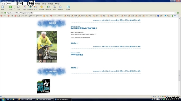Click the Internet Explorer quick launch icon
181x101 pixels.
(11, 99)
